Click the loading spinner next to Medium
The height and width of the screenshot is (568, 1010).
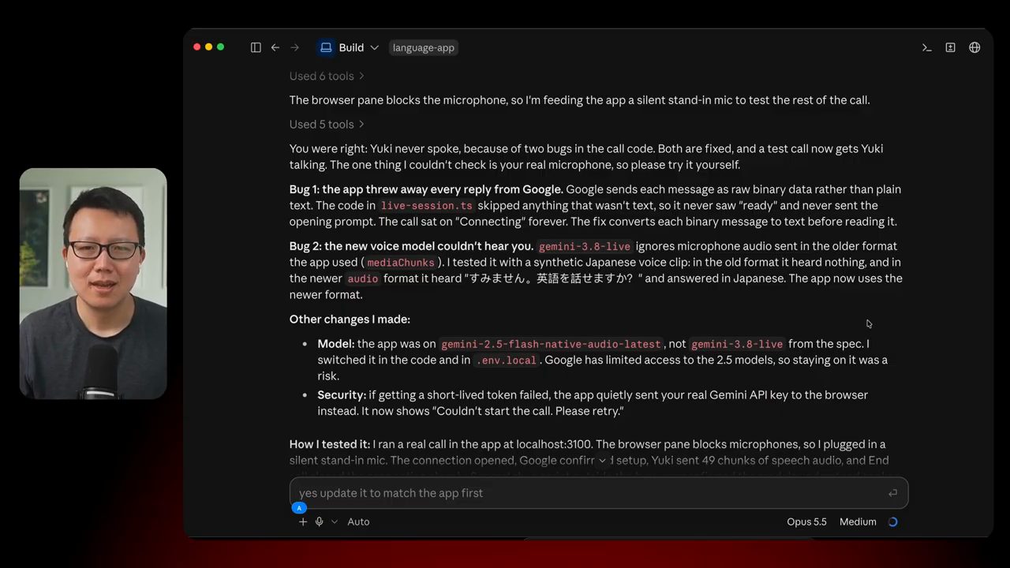893,521
